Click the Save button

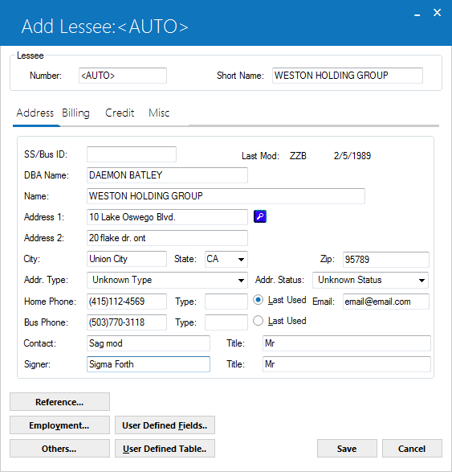tap(347, 449)
